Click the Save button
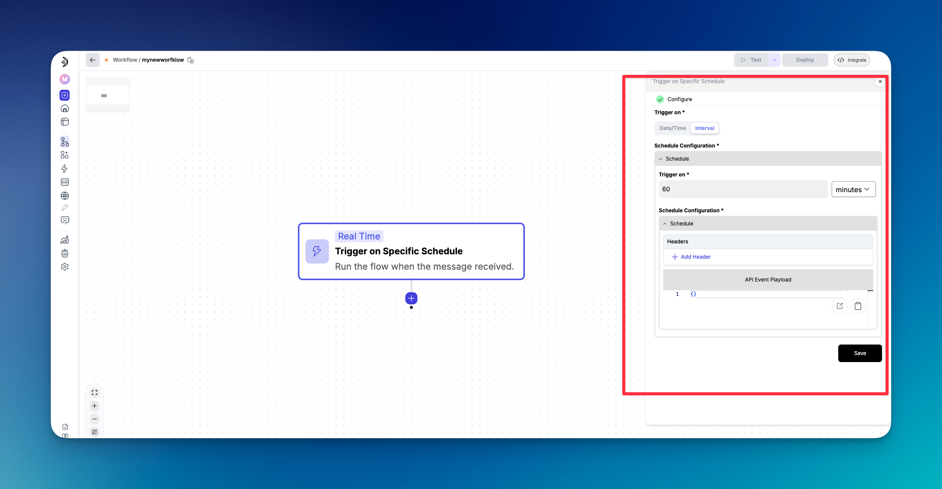942x489 pixels. pyautogui.click(x=860, y=353)
